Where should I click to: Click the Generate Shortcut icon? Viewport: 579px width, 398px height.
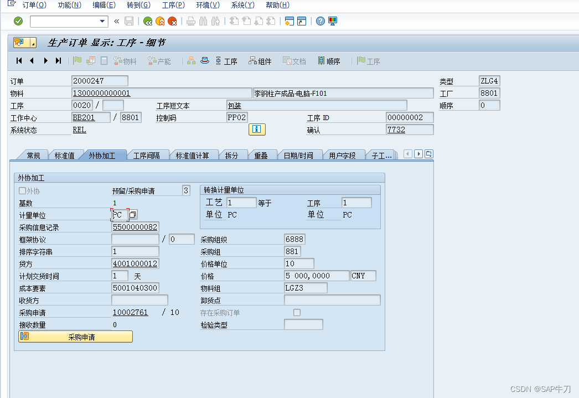[302, 21]
